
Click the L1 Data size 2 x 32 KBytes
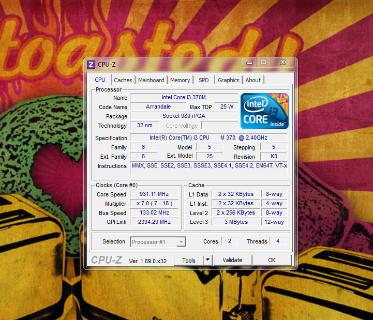click(x=236, y=194)
